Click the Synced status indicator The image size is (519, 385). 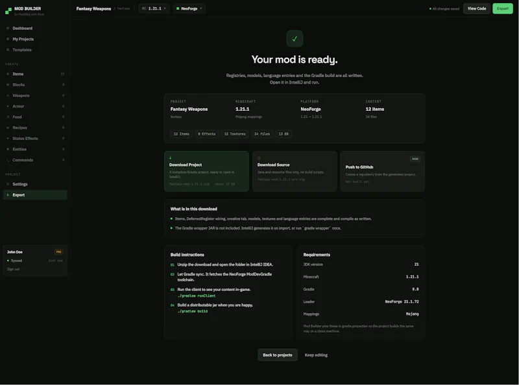[x=14, y=261]
